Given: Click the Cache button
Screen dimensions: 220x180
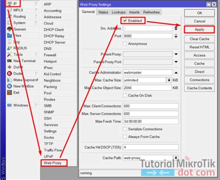Looking at the screenshot, I should coord(200,64).
